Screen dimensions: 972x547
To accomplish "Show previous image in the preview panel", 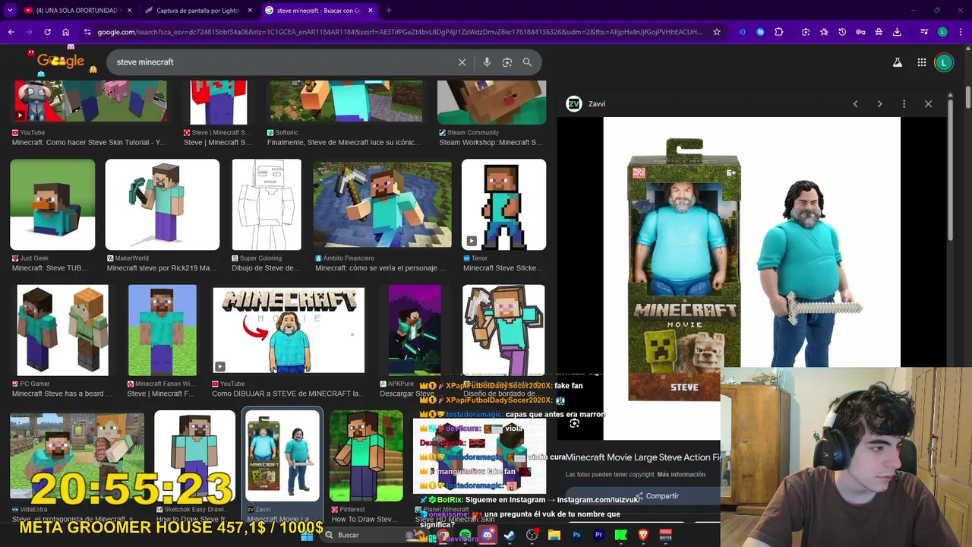I will 855,104.
